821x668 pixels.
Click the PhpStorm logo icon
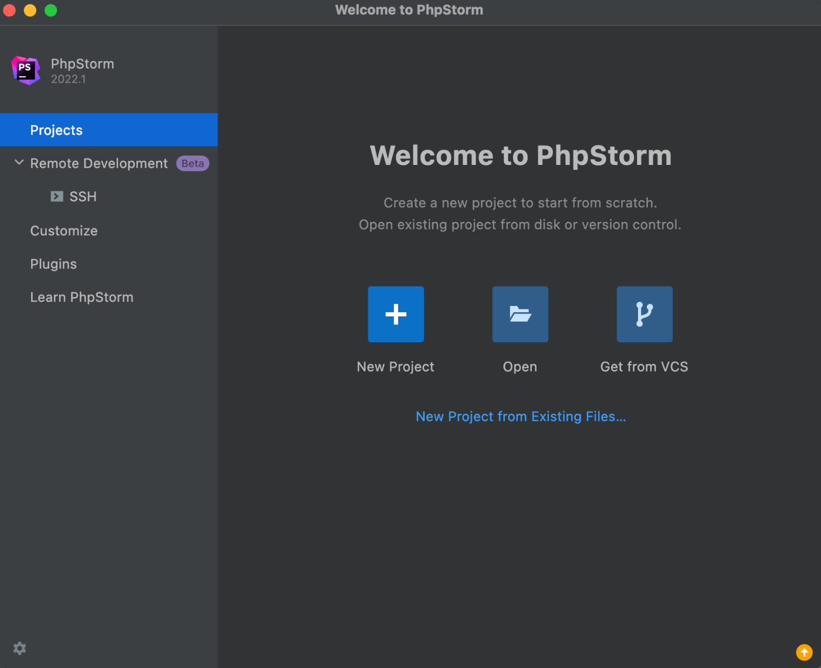point(26,70)
